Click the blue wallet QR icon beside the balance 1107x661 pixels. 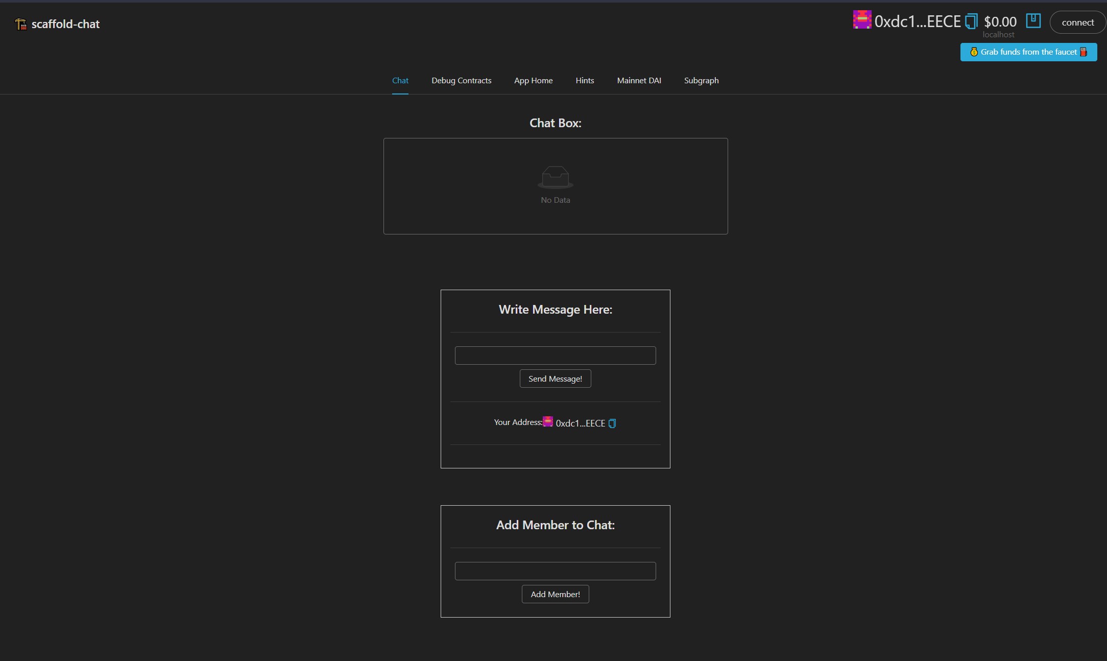point(1033,21)
